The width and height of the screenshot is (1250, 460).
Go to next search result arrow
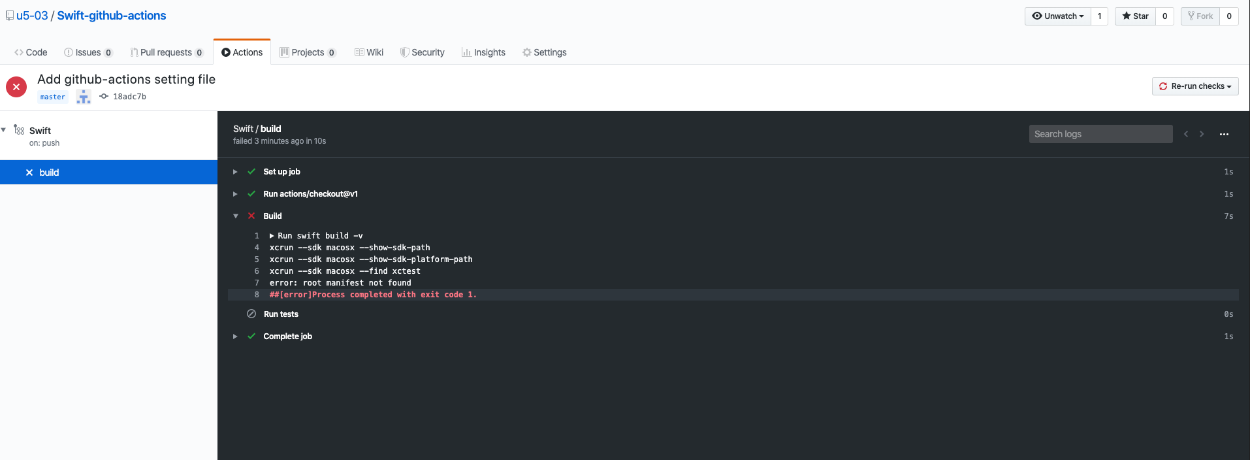pos(1202,134)
